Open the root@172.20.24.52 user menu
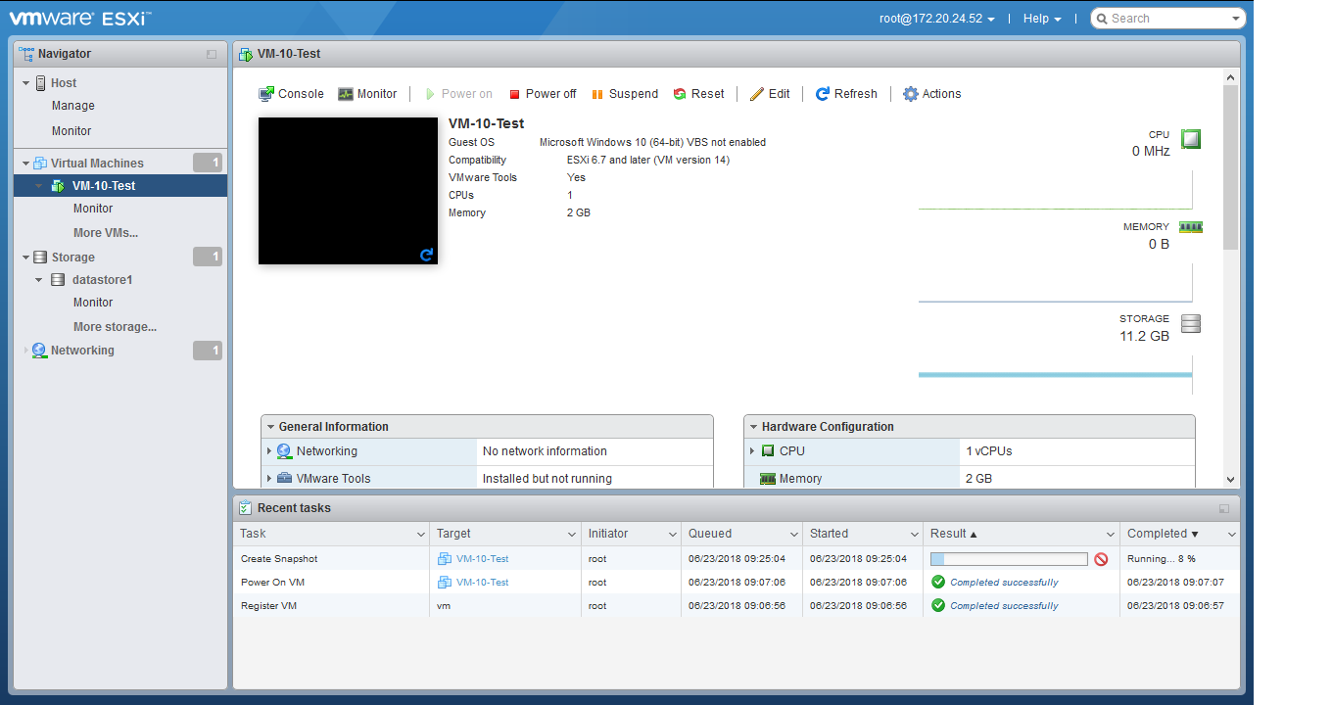Image resolution: width=1332 pixels, height=705 pixels. [x=937, y=19]
